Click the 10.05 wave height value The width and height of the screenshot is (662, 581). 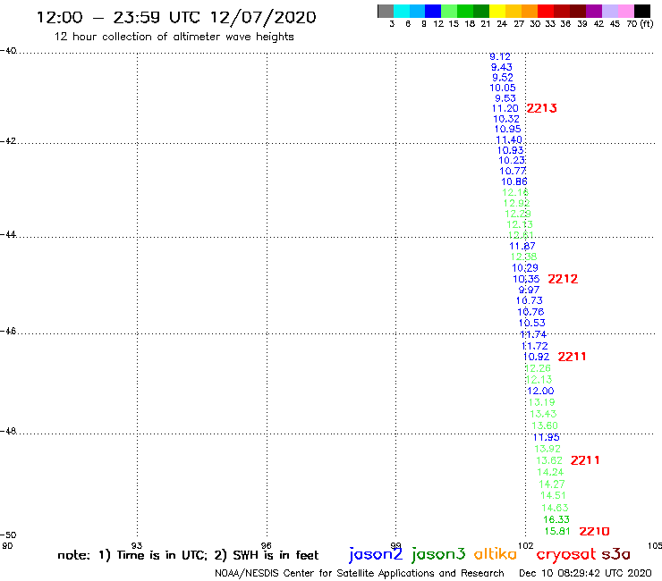(503, 88)
